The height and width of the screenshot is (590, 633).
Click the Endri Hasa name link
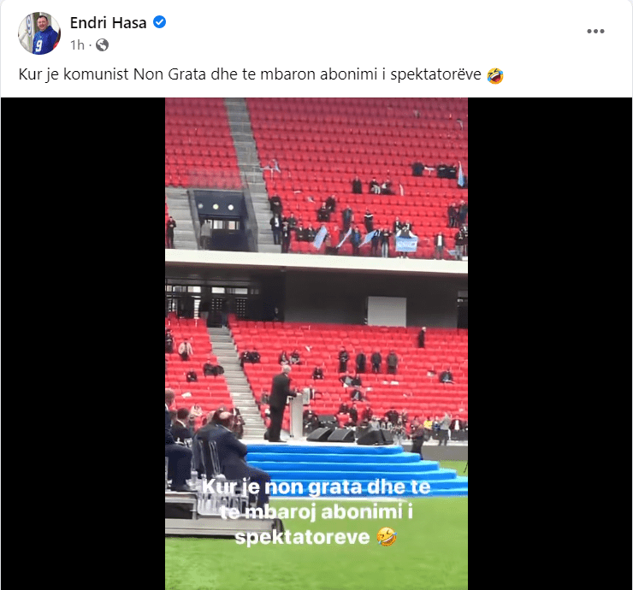pyautogui.click(x=108, y=22)
